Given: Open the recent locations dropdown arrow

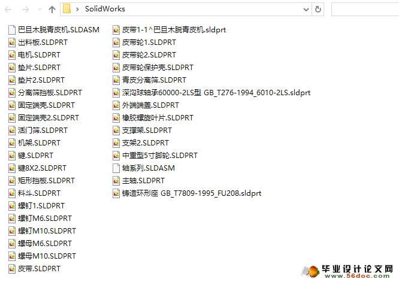Looking at the screenshot, I should 40,10.
